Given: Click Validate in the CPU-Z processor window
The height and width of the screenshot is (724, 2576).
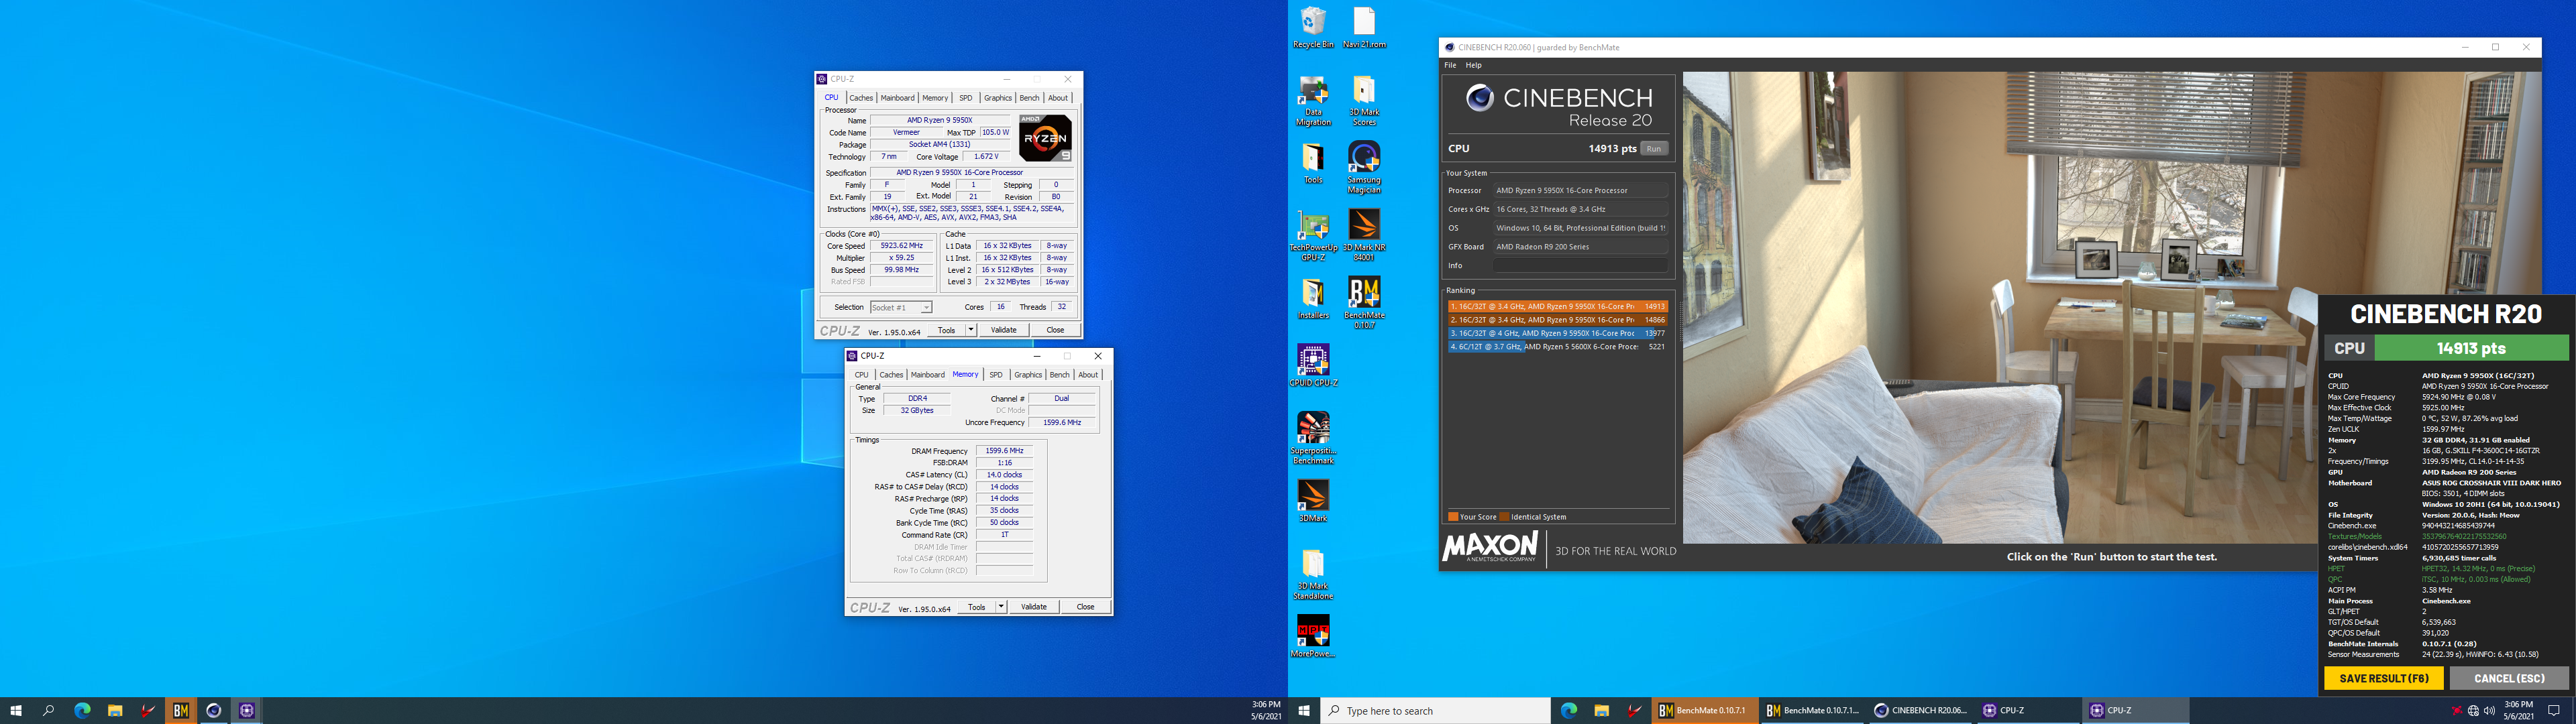Looking at the screenshot, I should [1003, 330].
